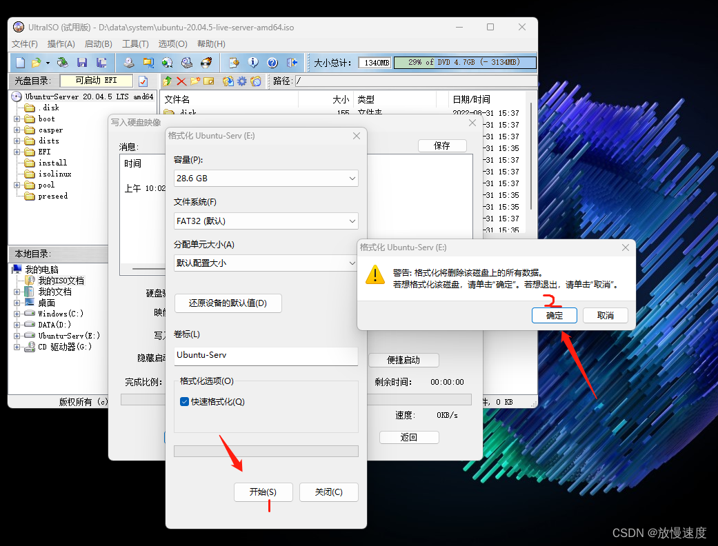The width and height of the screenshot is (718, 546).
Task: Click the Help question mark icon
Action: [272, 63]
